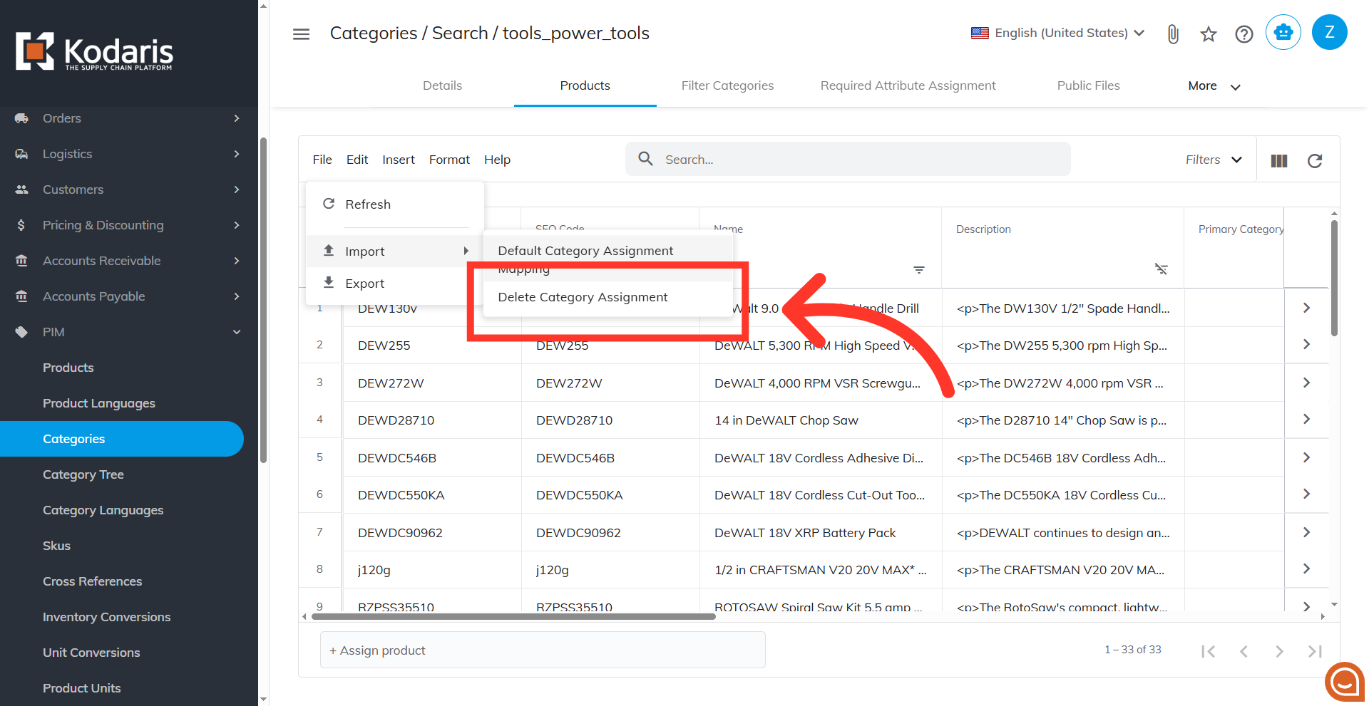The height and width of the screenshot is (706, 1369).
Task: Open the chat support bubble
Action: pyautogui.click(x=1345, y=682)
